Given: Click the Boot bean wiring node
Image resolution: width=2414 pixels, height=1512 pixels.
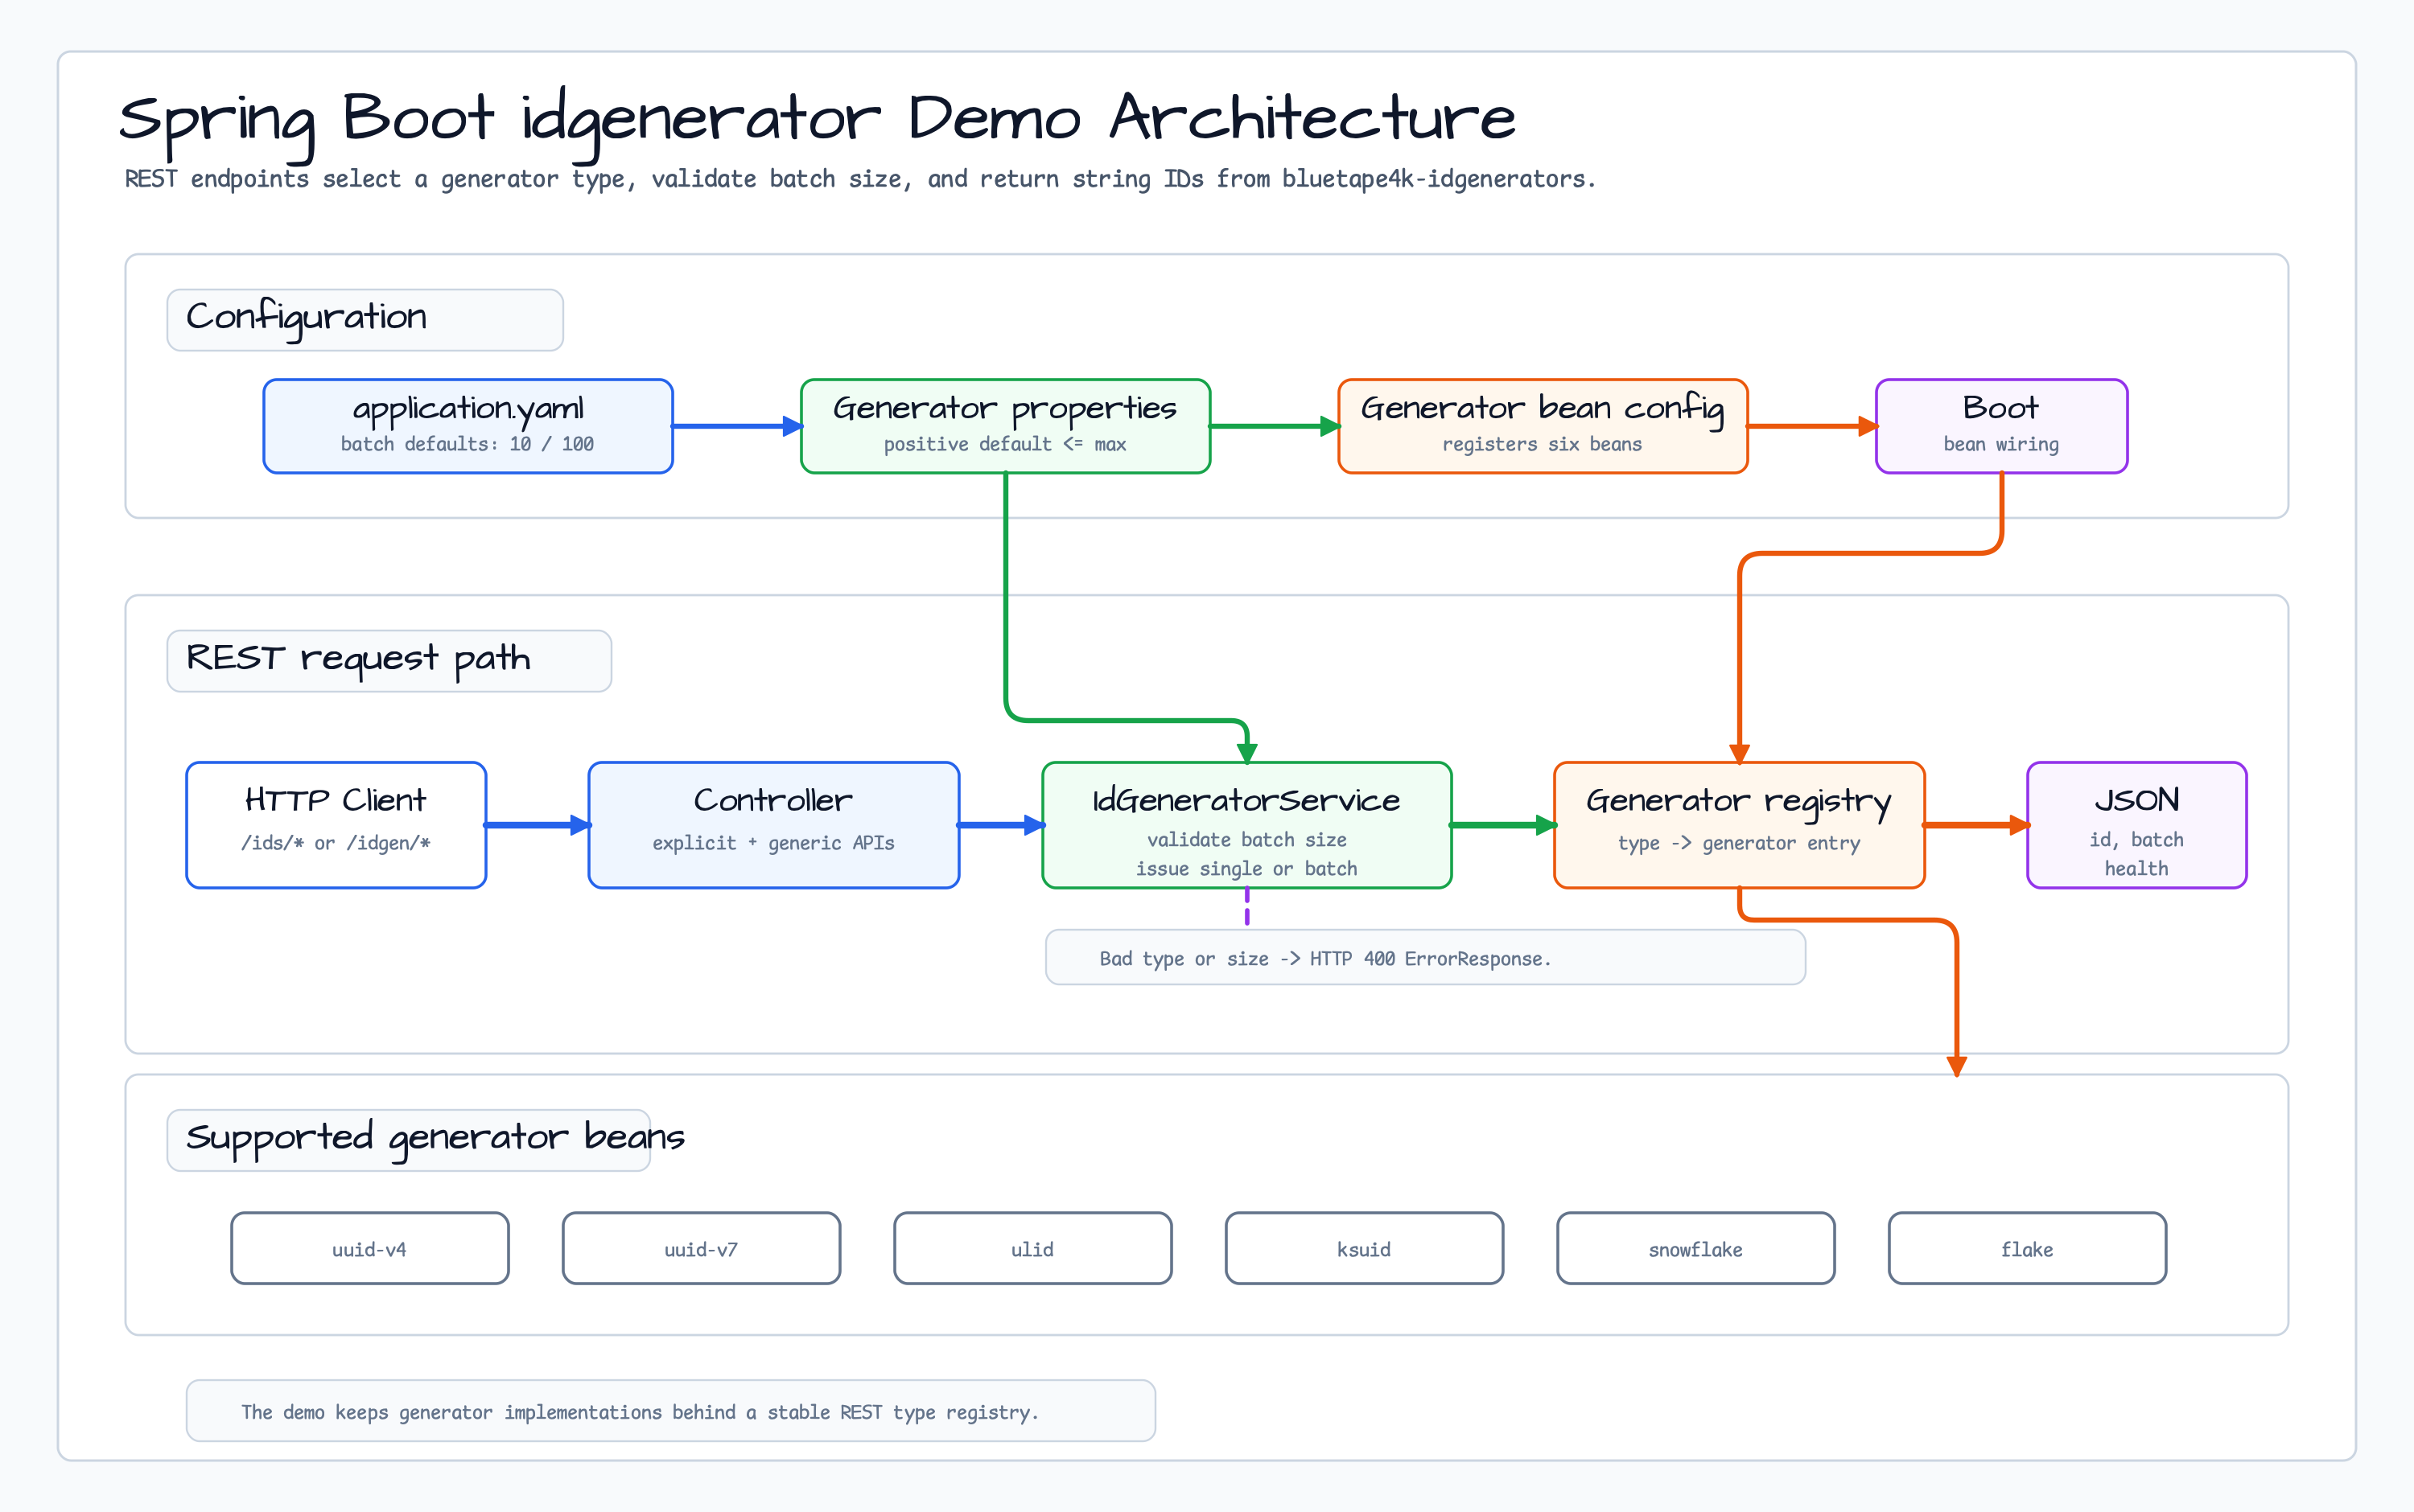Looking at the screenshot, I should pos(2001,426).
